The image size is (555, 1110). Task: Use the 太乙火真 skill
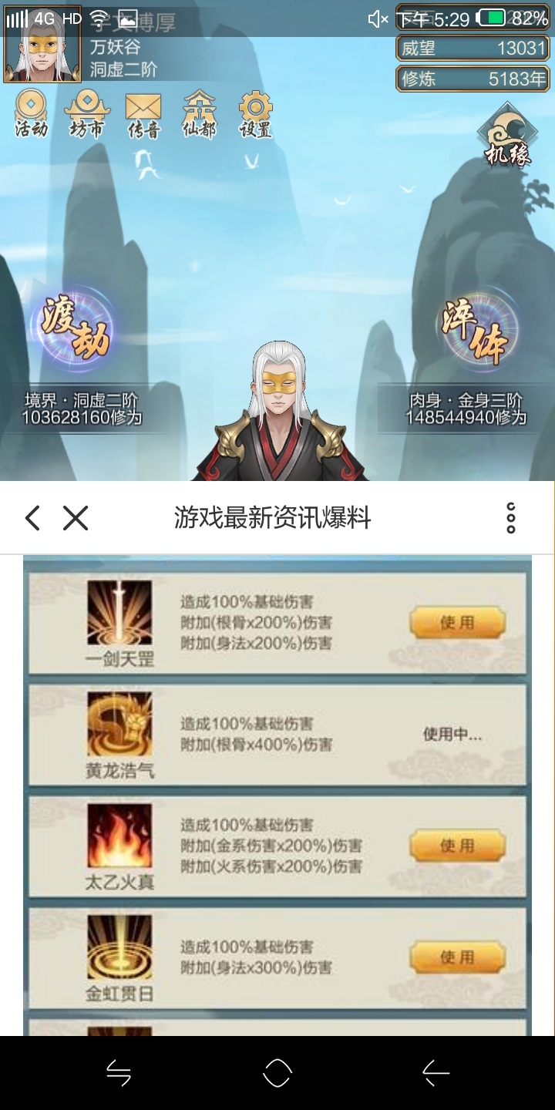pyautogui.click(x=457, y=846)
